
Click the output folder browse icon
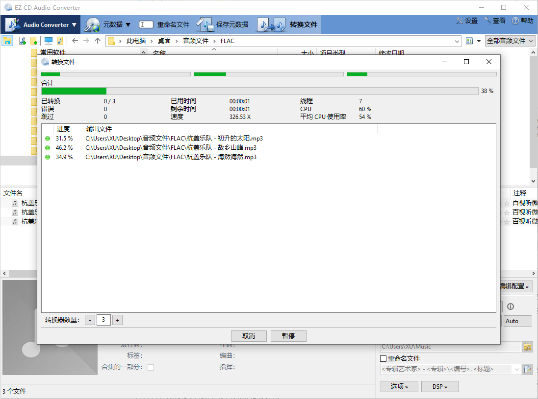(527, 347)
